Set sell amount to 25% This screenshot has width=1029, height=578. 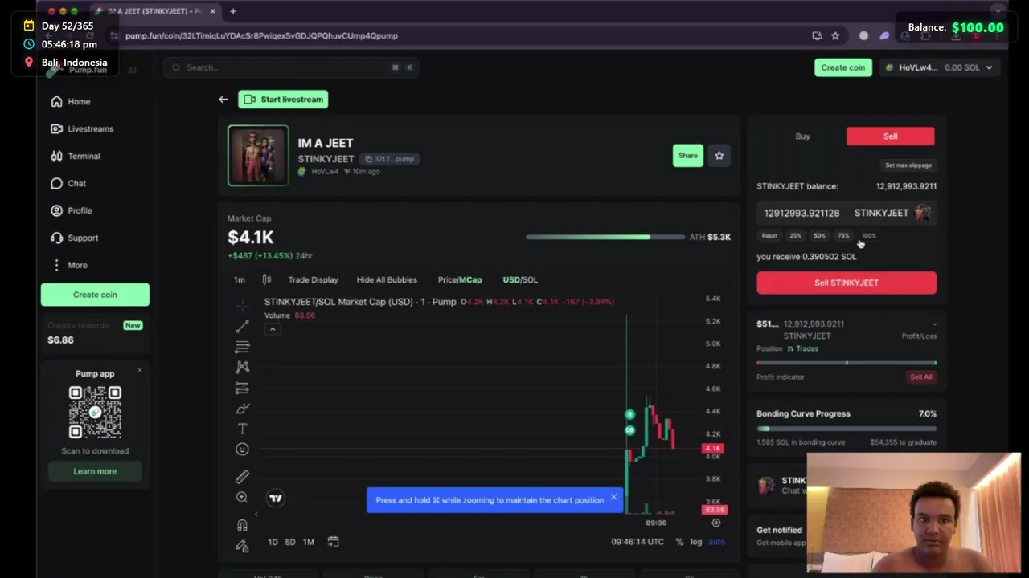point(795,236)
